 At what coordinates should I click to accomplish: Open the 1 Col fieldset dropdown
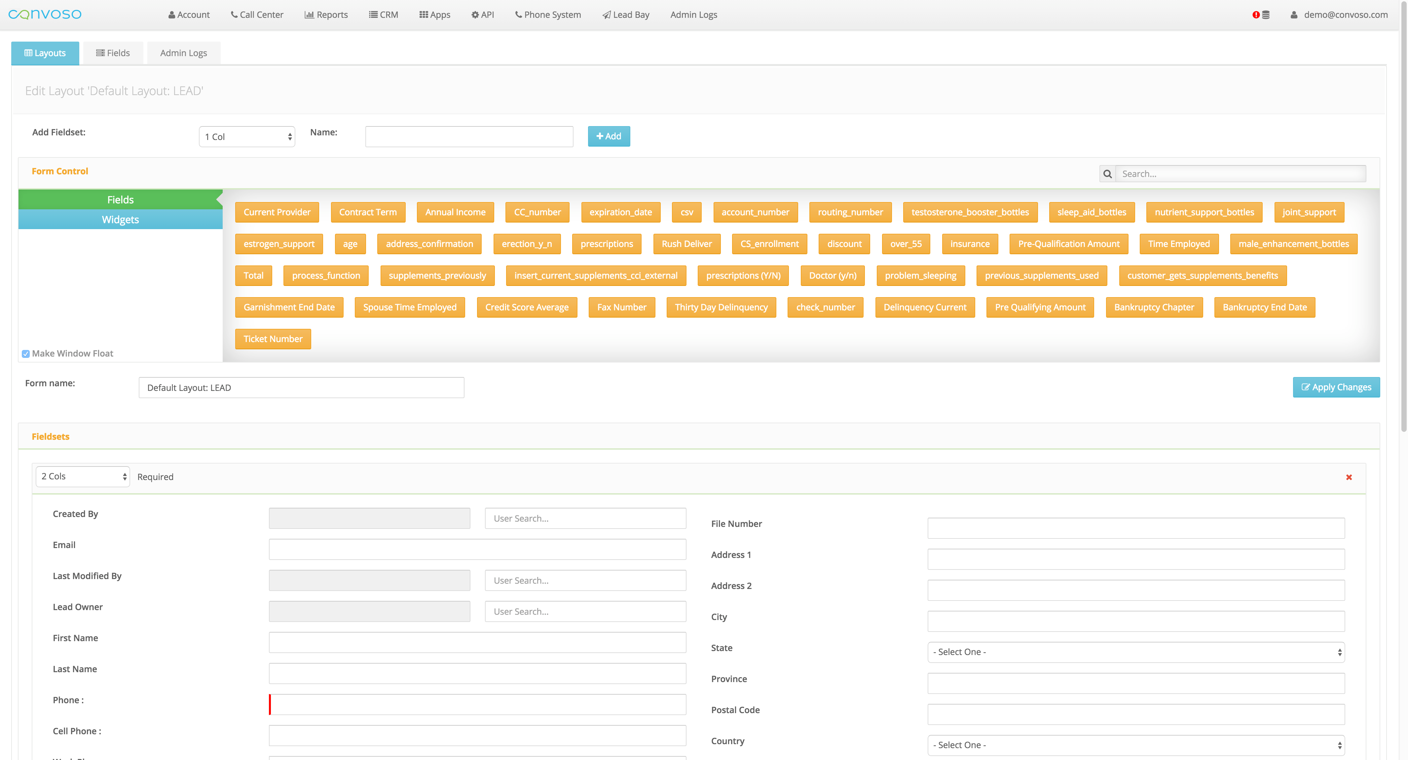[247, 137]
